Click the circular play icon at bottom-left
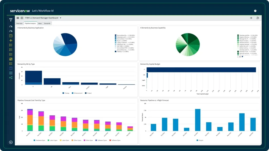Image resolution: width=269 pixels, height=151 pixels. 11,142
